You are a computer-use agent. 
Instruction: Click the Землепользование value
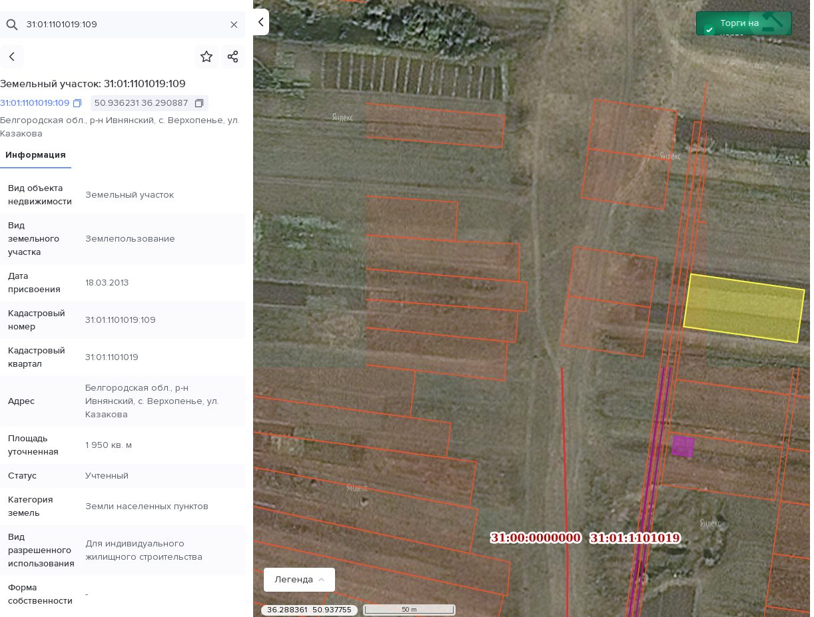click(x=130, y=239)
